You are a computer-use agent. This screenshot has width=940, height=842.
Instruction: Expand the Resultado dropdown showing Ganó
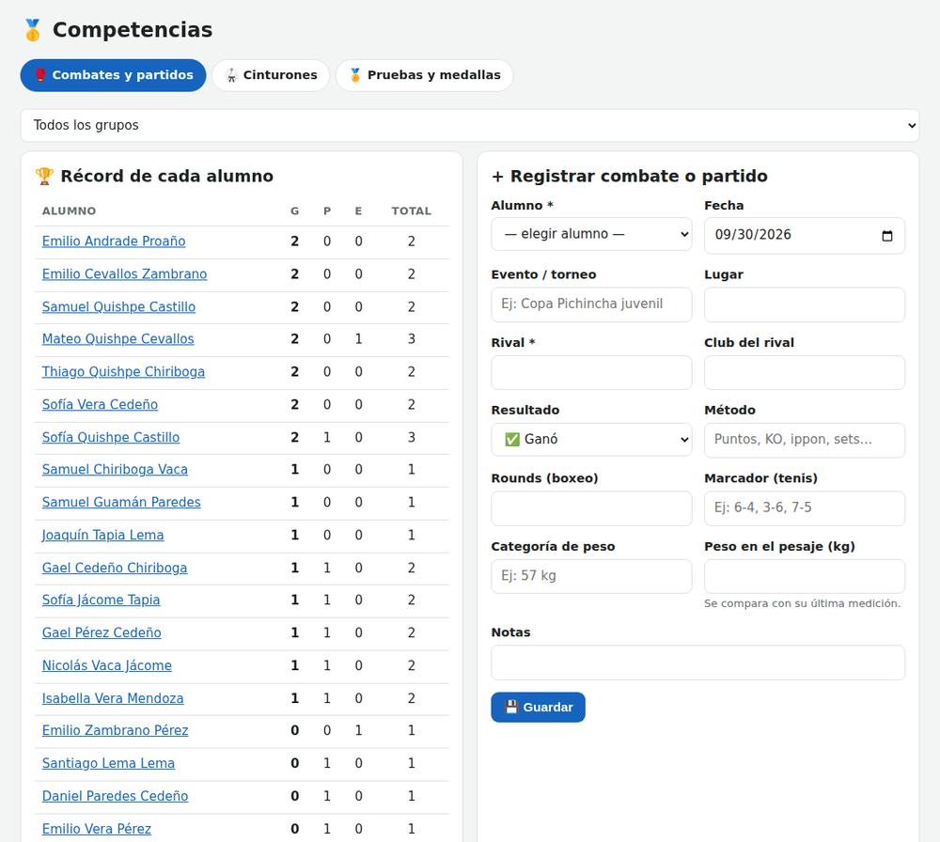(x=591, y=439)
